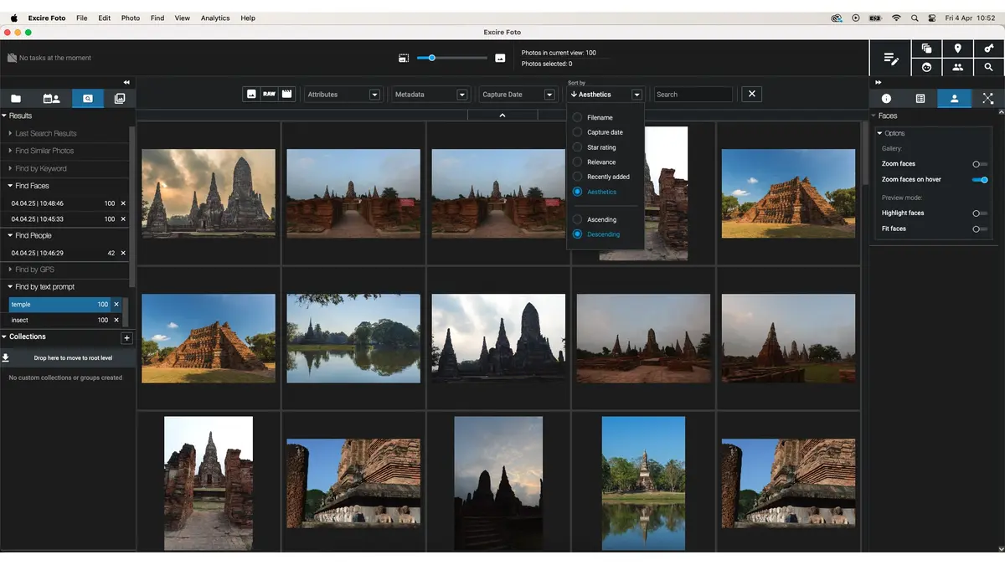This screenshot has height=565, width=1005.
Task: Switch to the Folders view in left sidebar
Action: (x=16, y=98)
